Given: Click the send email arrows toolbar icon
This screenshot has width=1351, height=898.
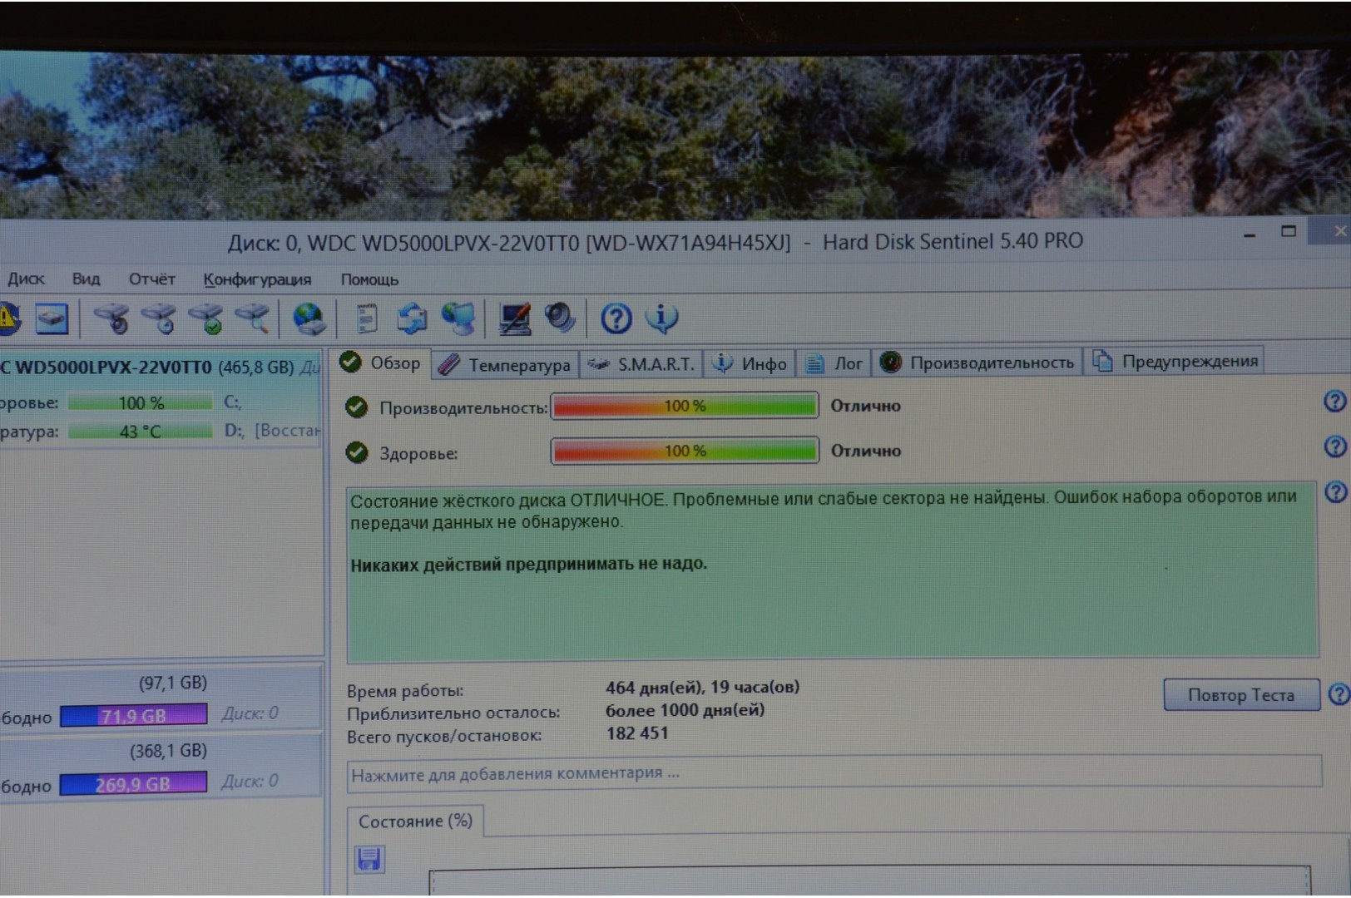Looking at the screenshot, I should click(411, 318).
